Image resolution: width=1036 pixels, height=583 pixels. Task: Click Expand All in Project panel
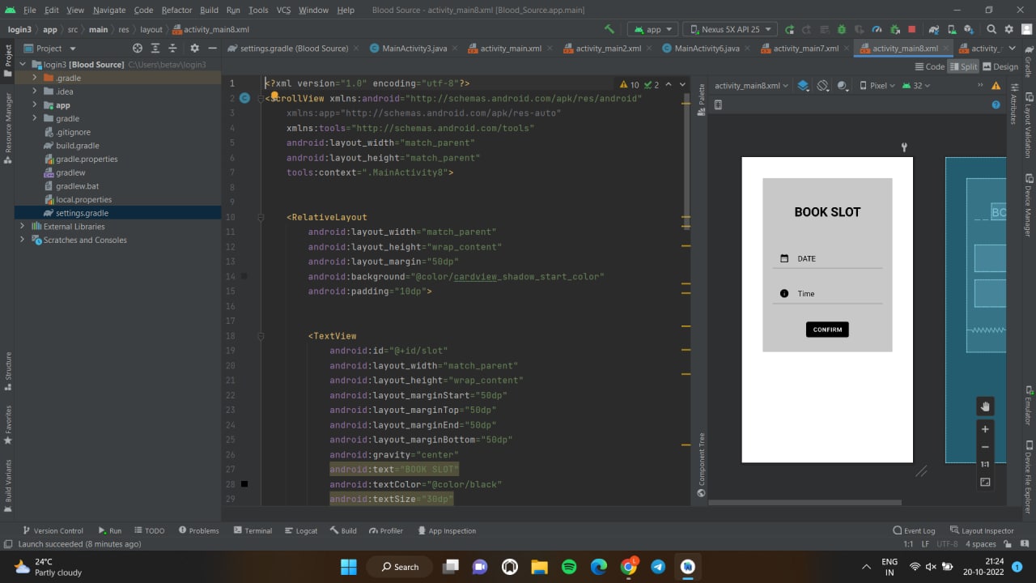tap(155, 48)
